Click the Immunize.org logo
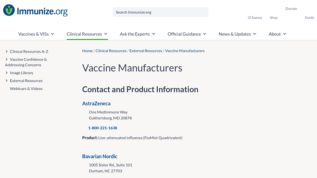This screenshot has width=317, height=178. point(35,10)
